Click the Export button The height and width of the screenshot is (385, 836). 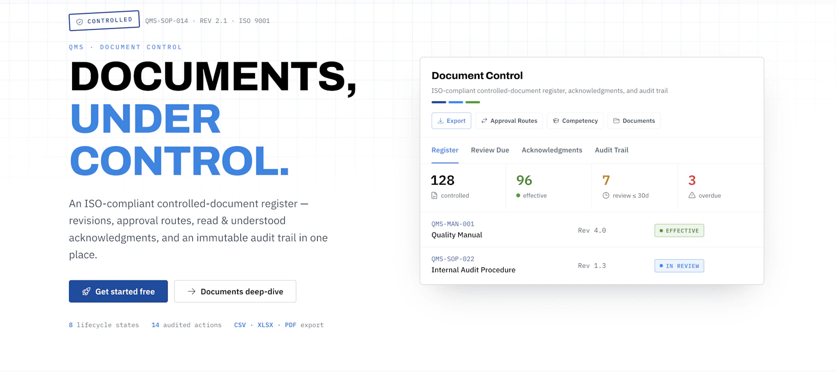451,121
